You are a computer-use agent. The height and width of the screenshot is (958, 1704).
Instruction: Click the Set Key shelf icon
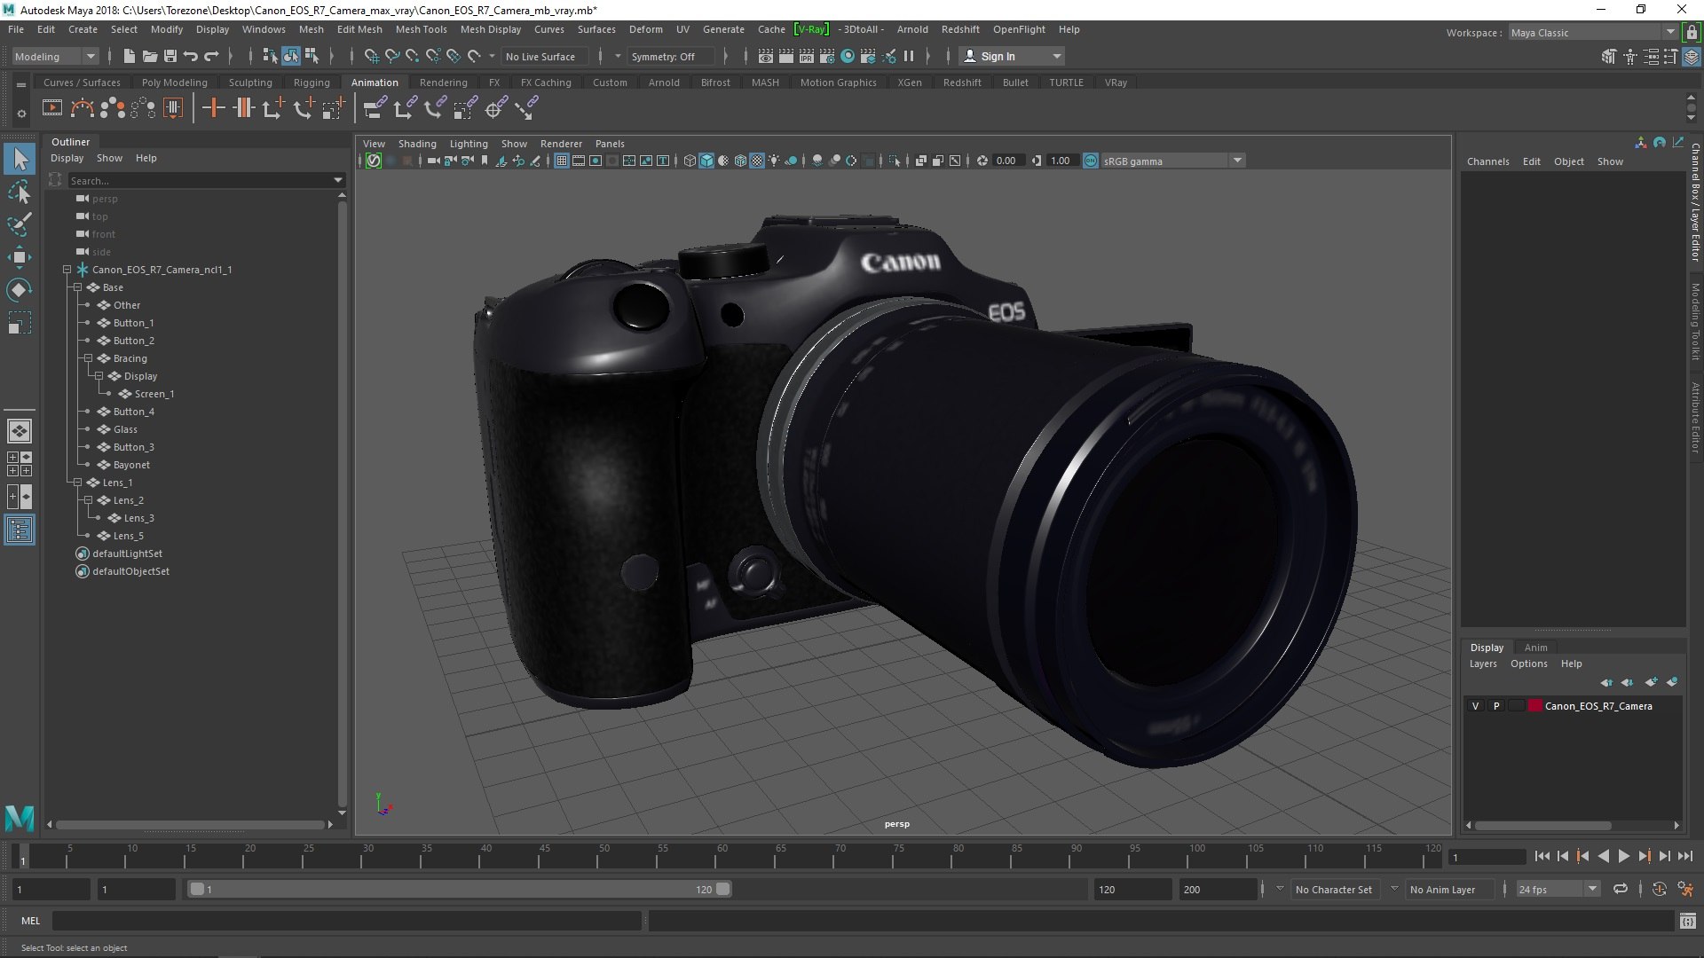(x=213, y=108)
